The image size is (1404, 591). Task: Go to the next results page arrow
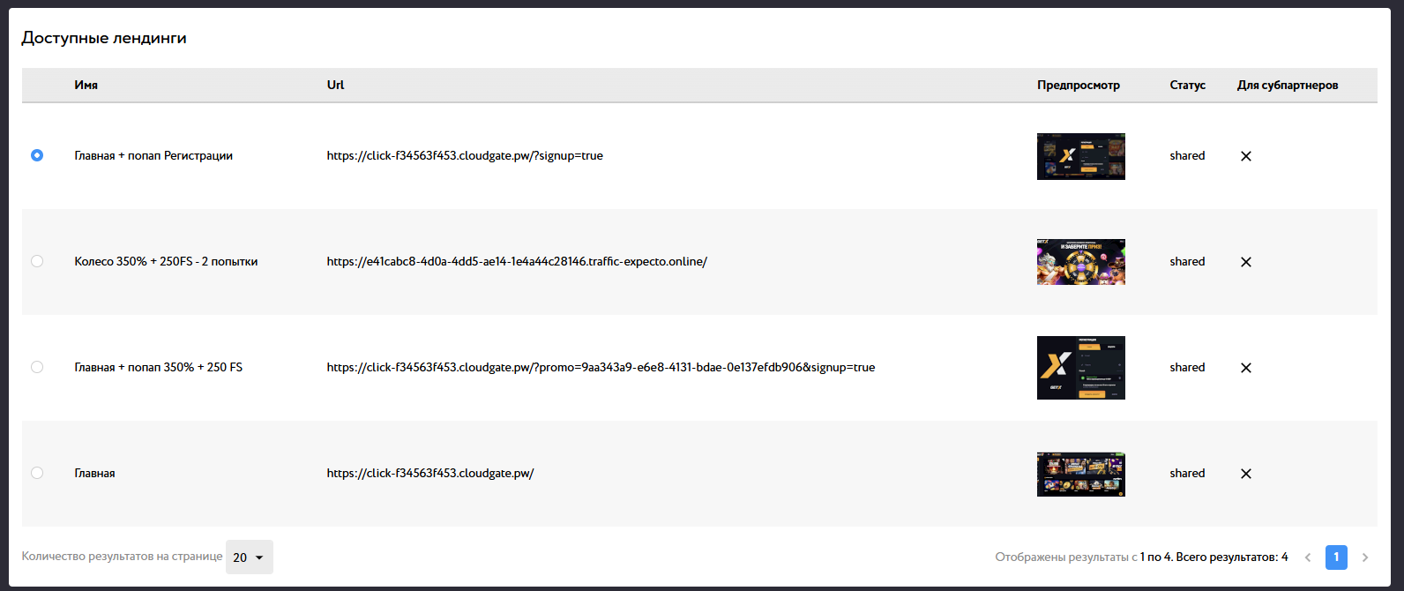pos(1364,557)
